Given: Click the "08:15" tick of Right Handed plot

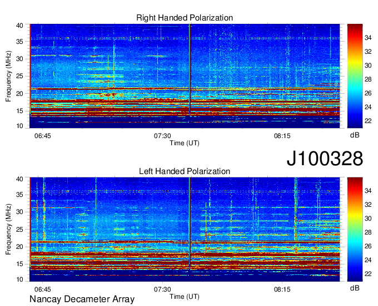Looking at the screenshot, I should coord(282,136).
